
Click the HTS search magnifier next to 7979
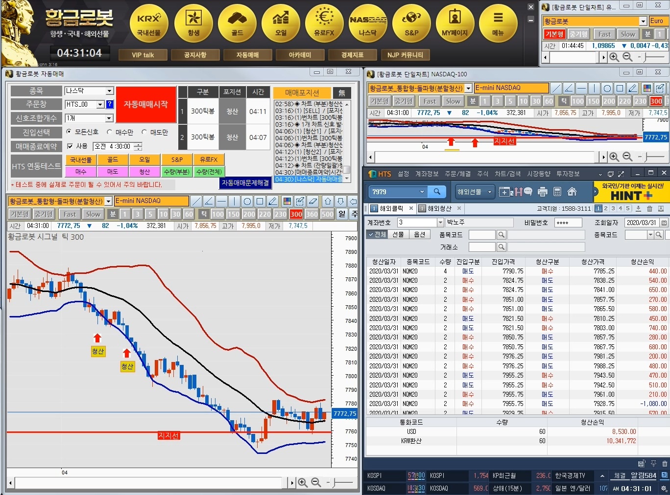pyautogui.click(x=437, y=192)
